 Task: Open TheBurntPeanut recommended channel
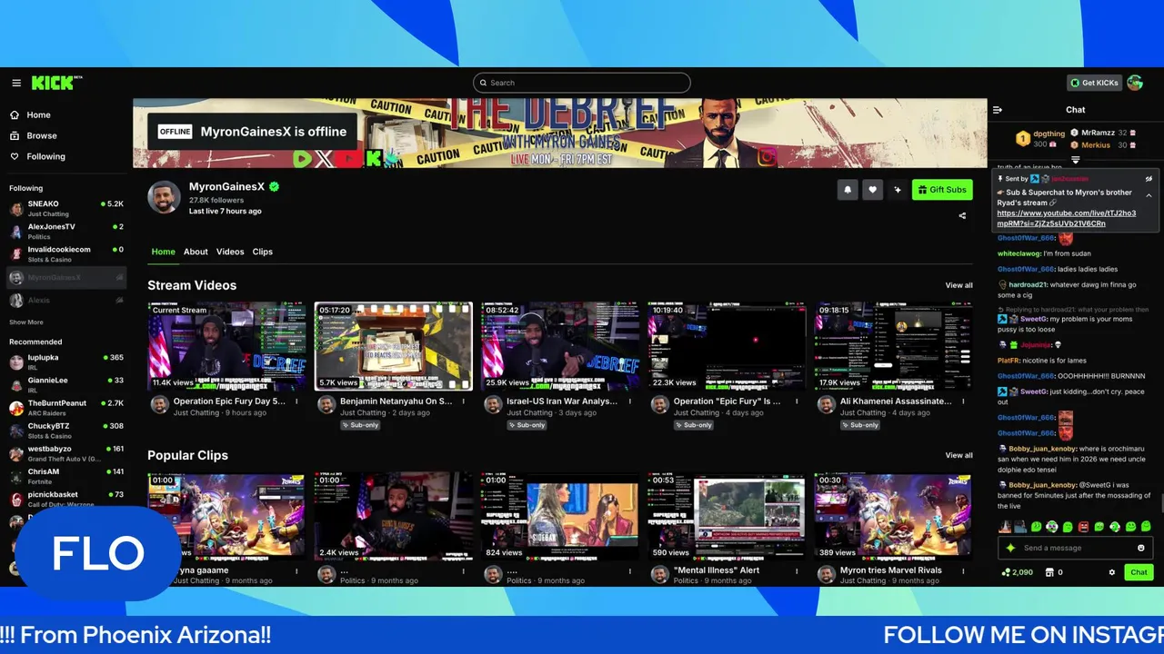click(x=66, y=408)
